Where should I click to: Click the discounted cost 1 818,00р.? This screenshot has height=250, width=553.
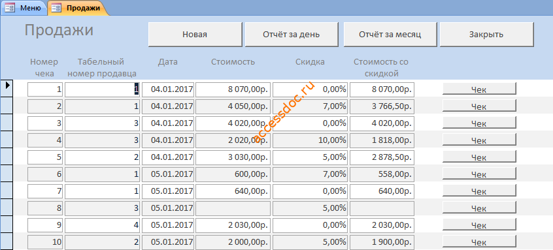click(382, 140)
